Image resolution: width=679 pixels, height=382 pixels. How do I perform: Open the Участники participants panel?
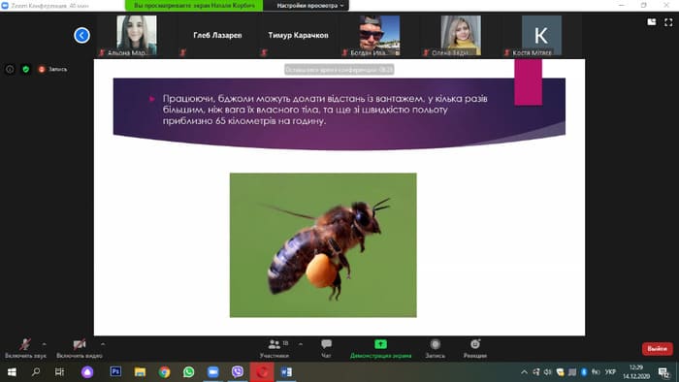tap(275, 348)
